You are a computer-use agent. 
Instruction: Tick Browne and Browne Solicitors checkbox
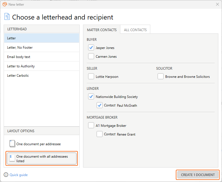click(x=160, y=76)
